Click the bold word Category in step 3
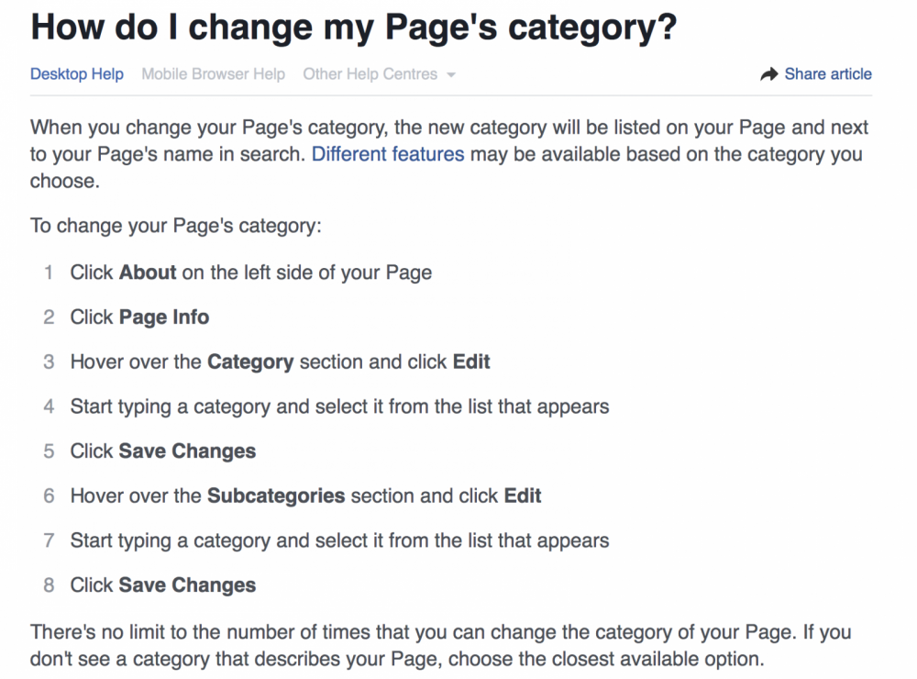The image size is (917, 679). (250, 362)
